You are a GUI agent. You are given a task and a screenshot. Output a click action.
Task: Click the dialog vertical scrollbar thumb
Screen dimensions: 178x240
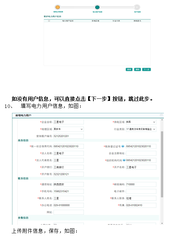(162, 164)
